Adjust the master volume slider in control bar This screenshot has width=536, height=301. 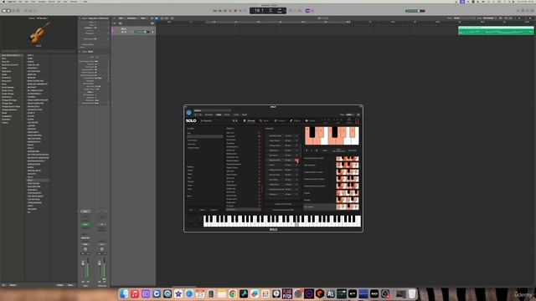point(415,11)
